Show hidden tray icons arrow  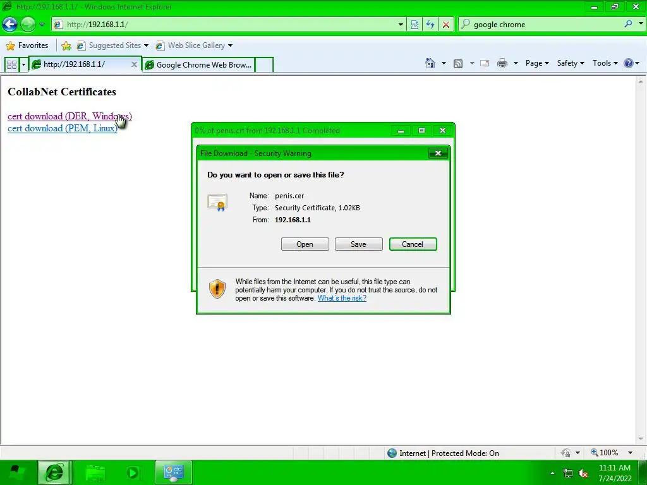click(x=552, y=473)
